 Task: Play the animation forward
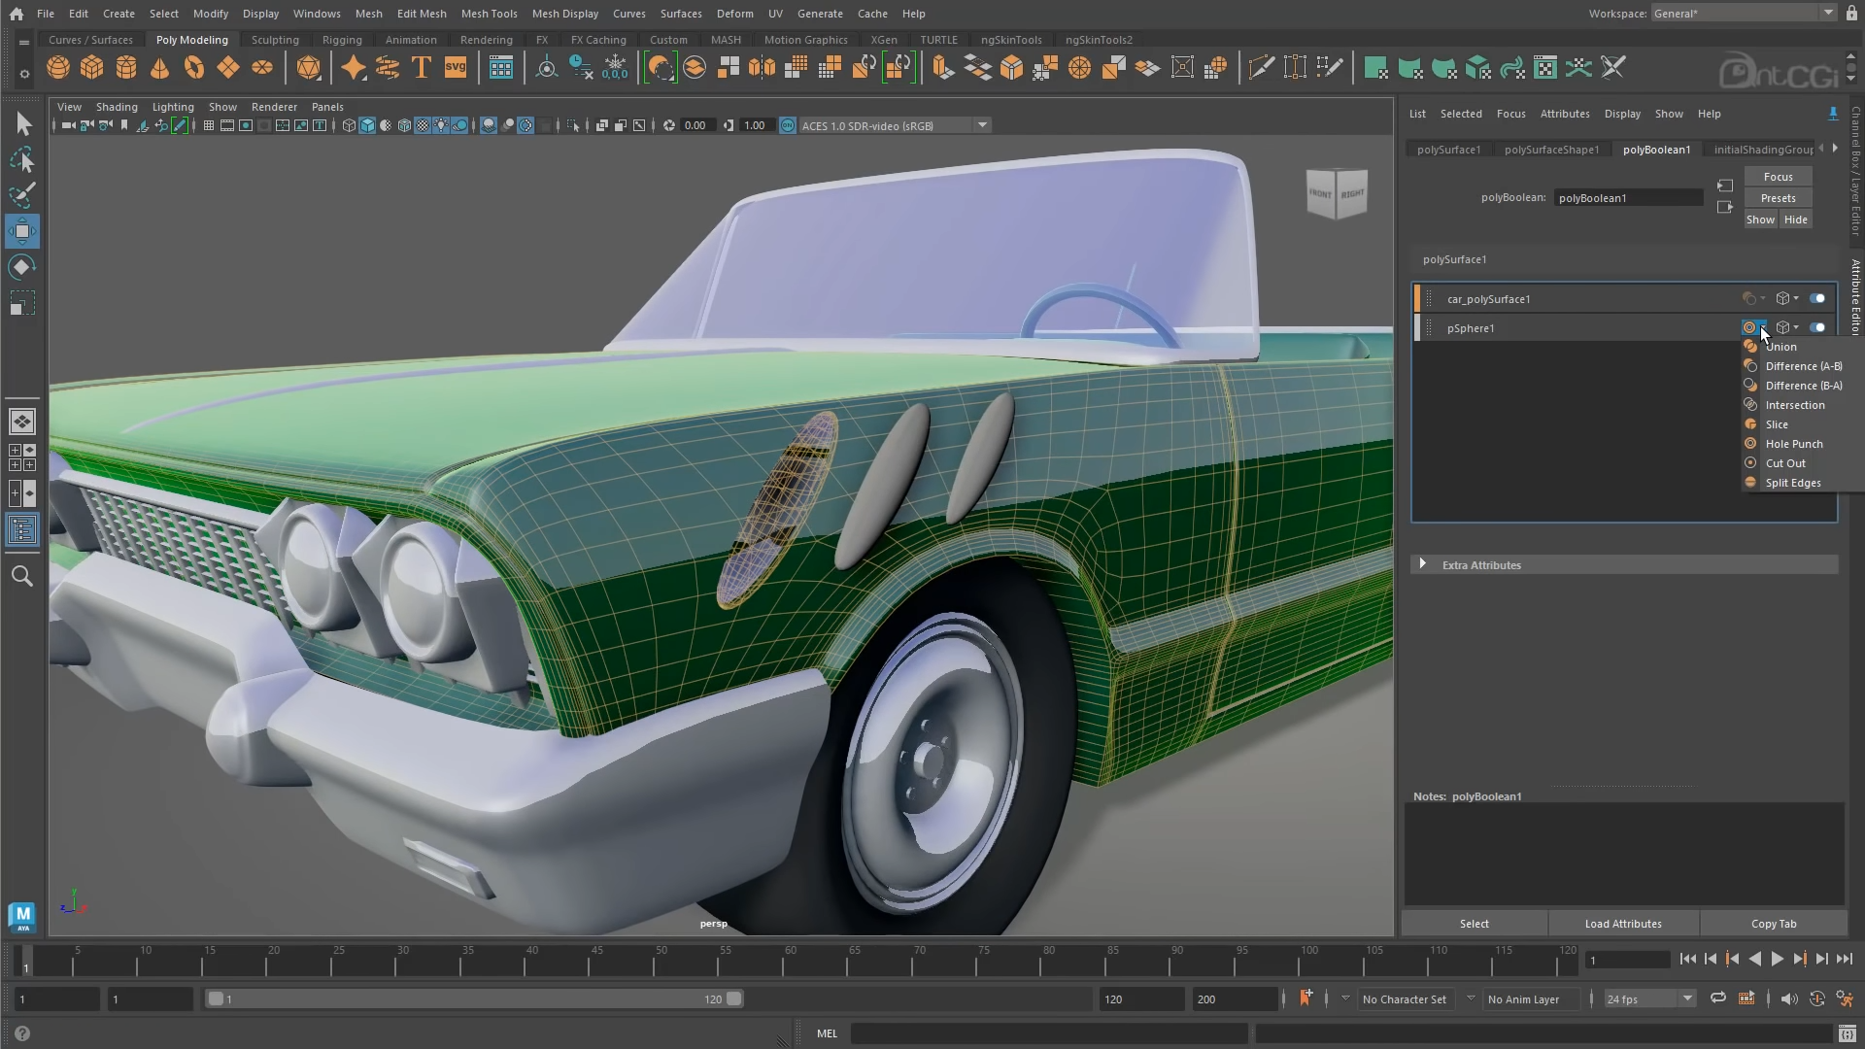(1777, 959)
